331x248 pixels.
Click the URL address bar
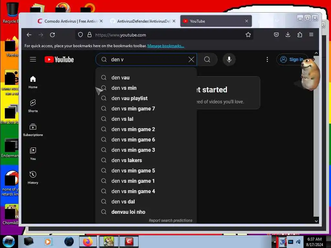click(165, 35)
